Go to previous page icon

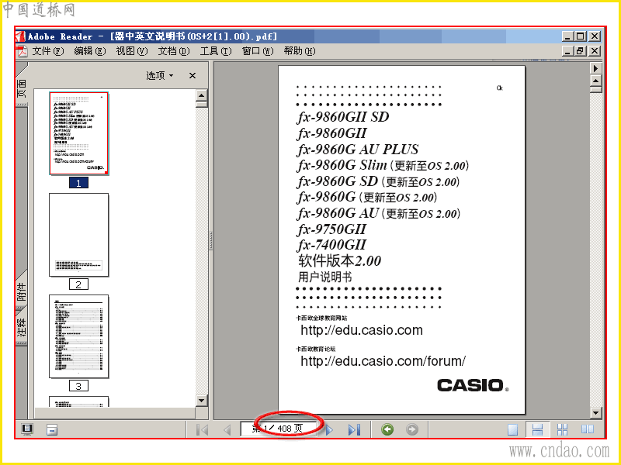(x=227, y=429)
